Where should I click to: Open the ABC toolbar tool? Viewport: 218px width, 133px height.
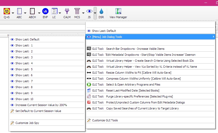(19, 11)
